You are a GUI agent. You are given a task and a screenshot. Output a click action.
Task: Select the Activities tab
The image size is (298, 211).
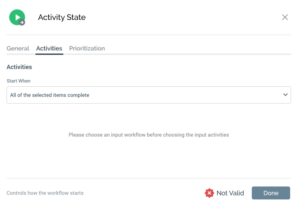[49, 48]
